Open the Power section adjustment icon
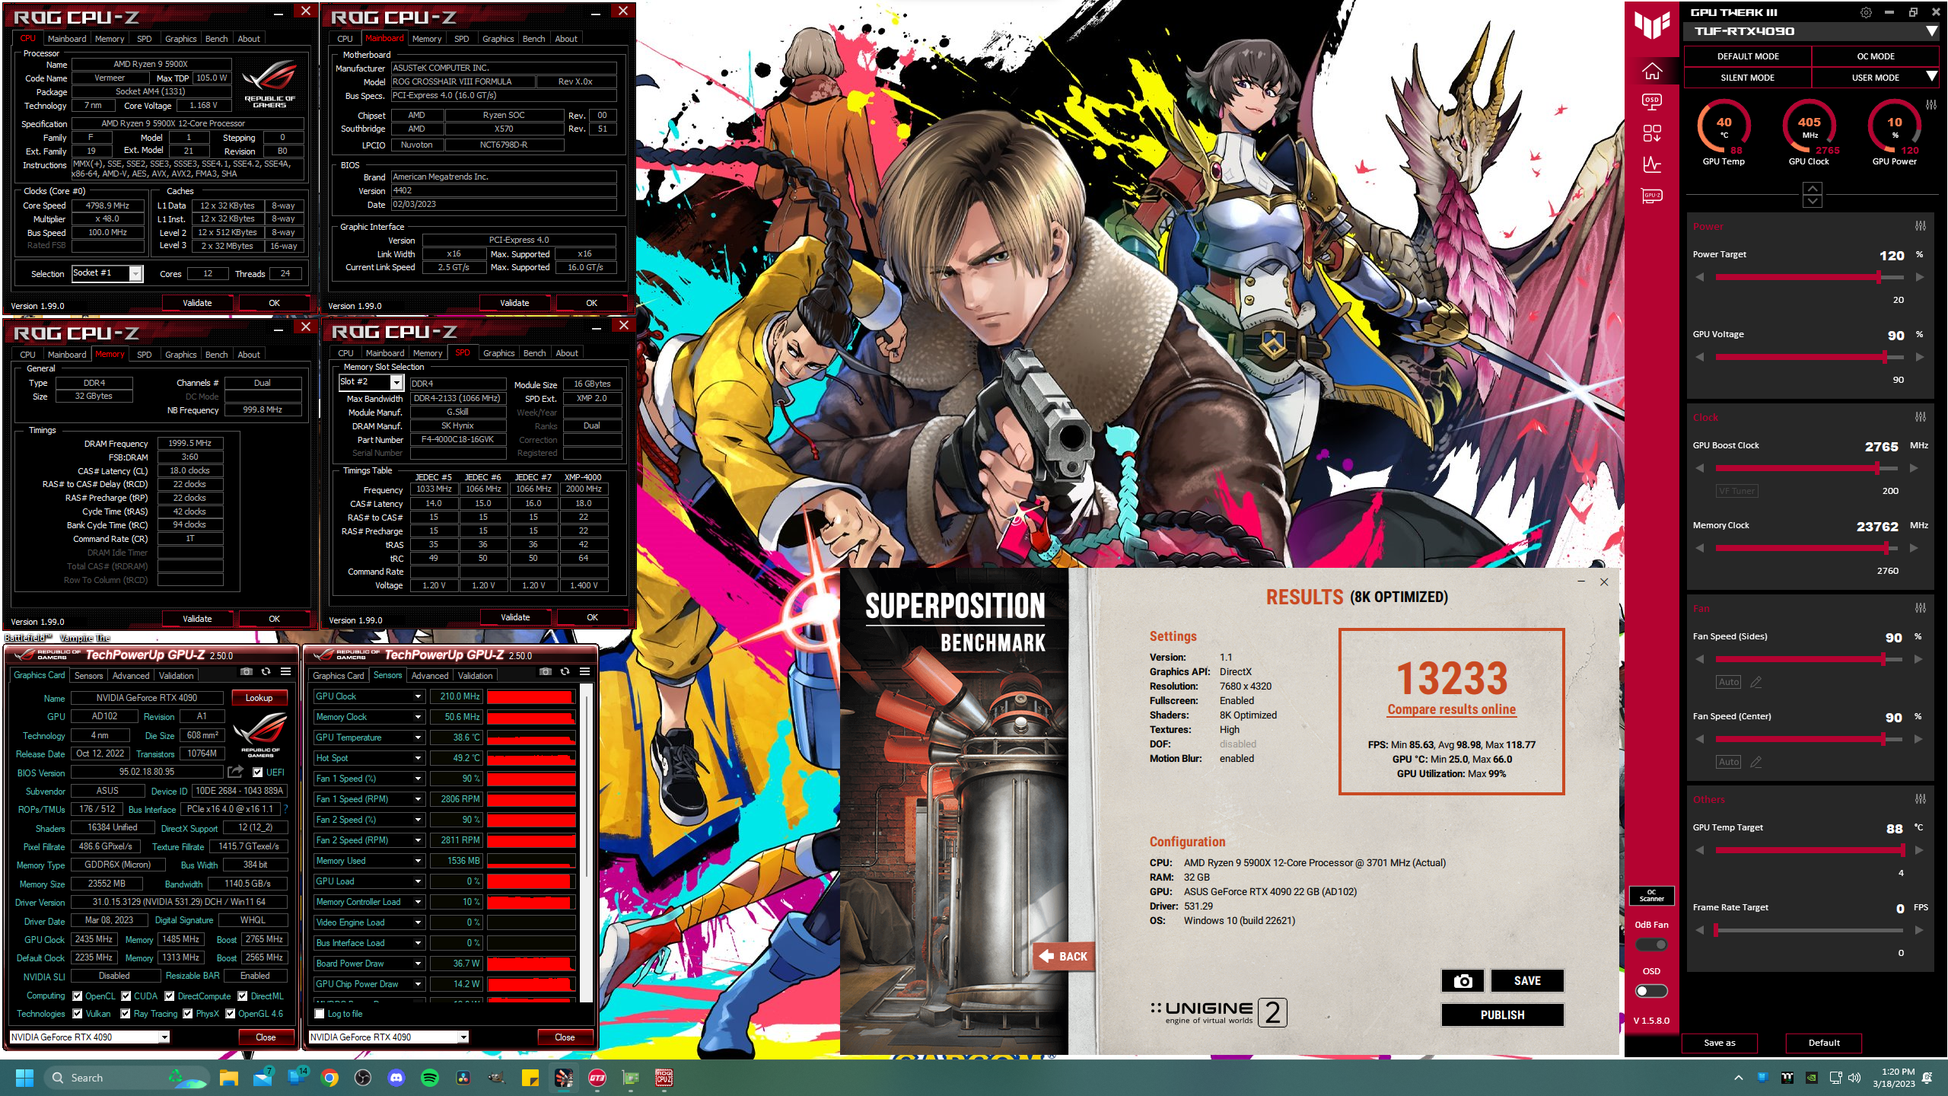This screenshot has width=1948, height=1096. click(x=1921, y=226)
